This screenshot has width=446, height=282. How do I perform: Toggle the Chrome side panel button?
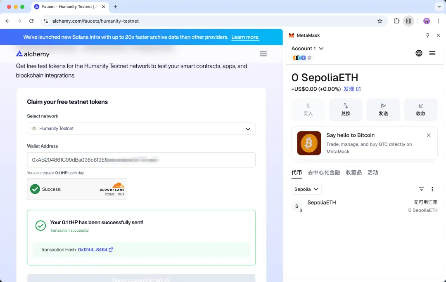(x=408, y=21)
